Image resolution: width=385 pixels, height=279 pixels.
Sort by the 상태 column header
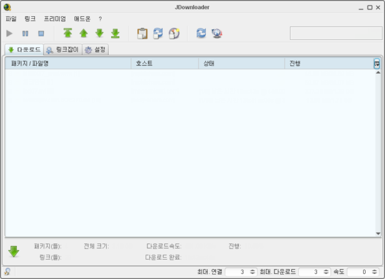(x=241, y=63)
